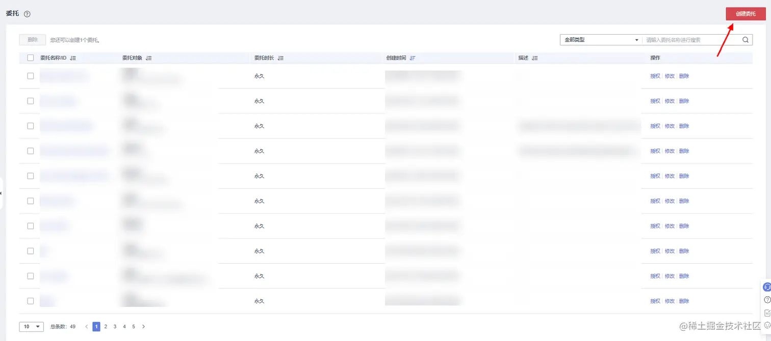Click 授权 in the eighth row
This screenshot has height=341, width=771.
[655, 251]
